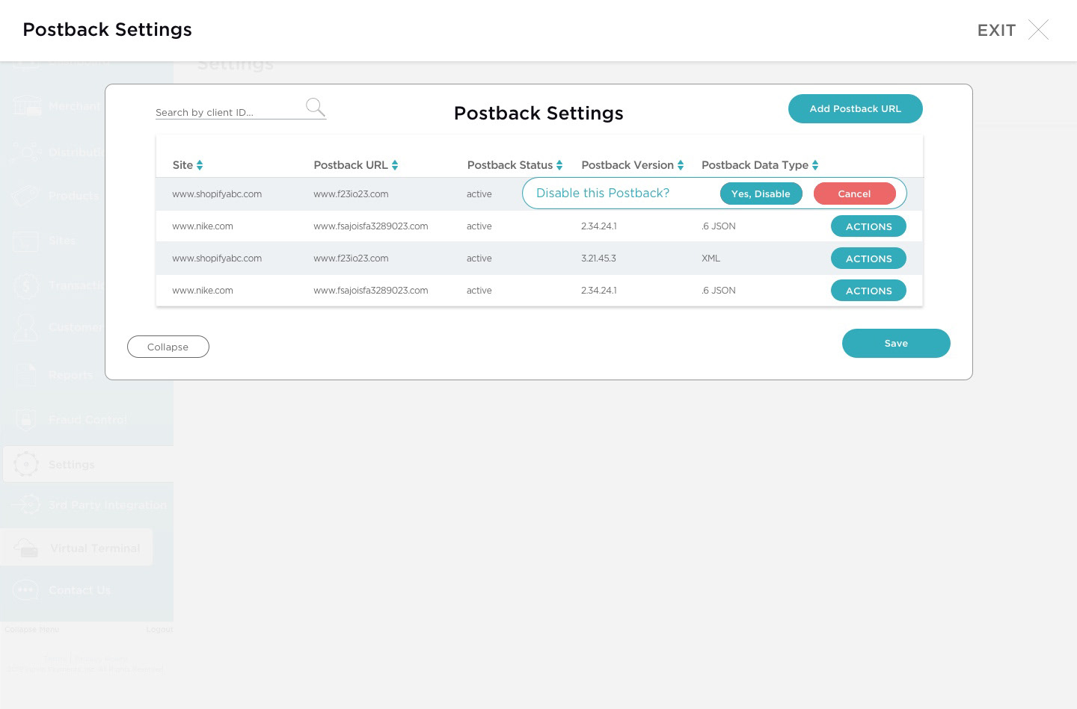Sort by Postback Data Type arrows

point(815,165)
